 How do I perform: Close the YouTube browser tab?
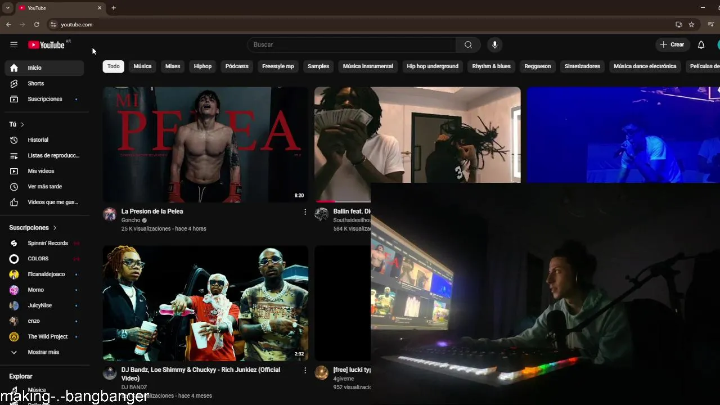click(x=100, y=8)
